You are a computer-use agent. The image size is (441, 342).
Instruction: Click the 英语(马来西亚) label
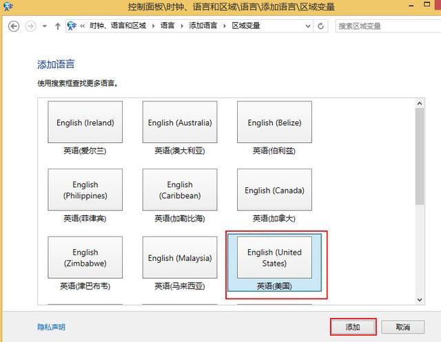click(x=180, y=286)
